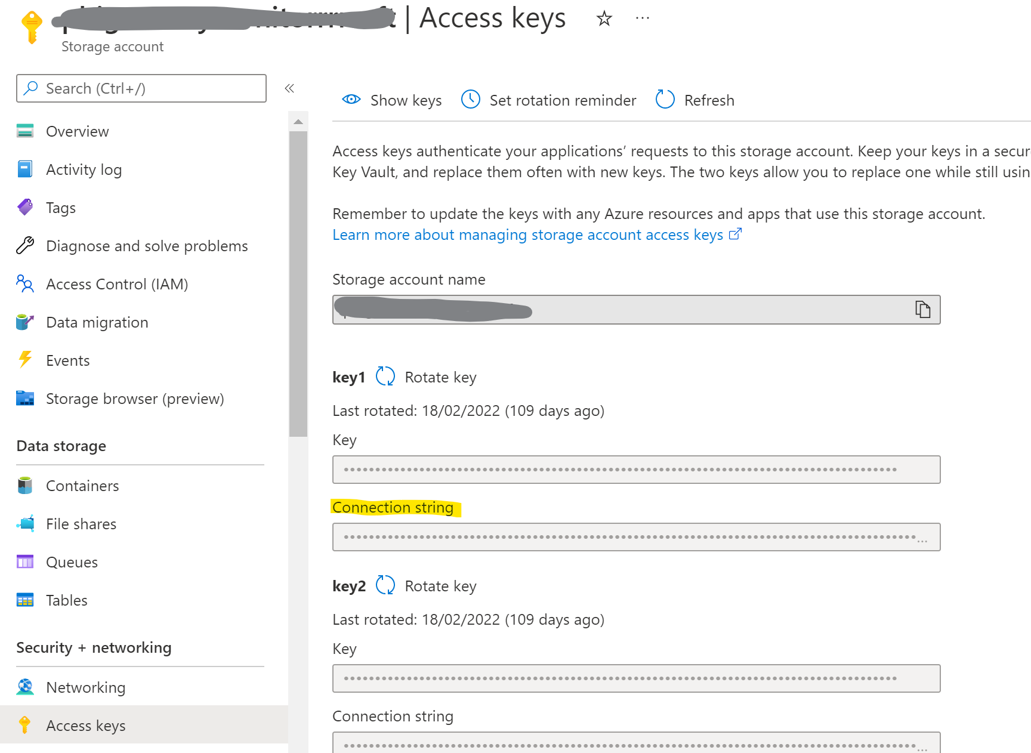Click the Security + networking heading
The width and height of the screenshot is (1031, 753).
[94, 647]
